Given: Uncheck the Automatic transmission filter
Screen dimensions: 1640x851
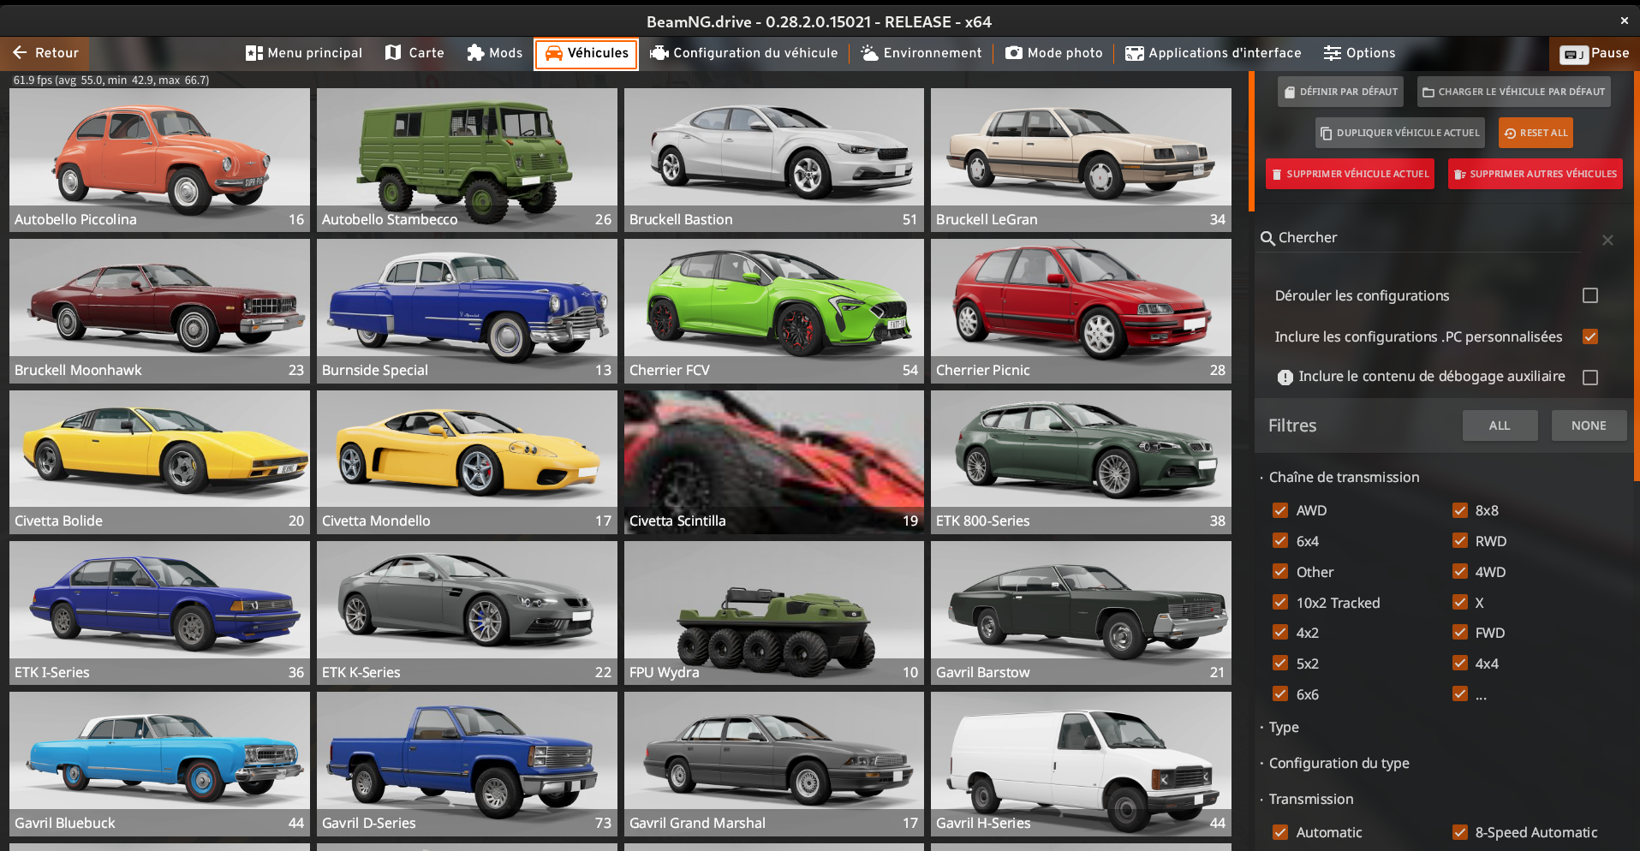Looking at the screenshot, I should click(1280, 832).
